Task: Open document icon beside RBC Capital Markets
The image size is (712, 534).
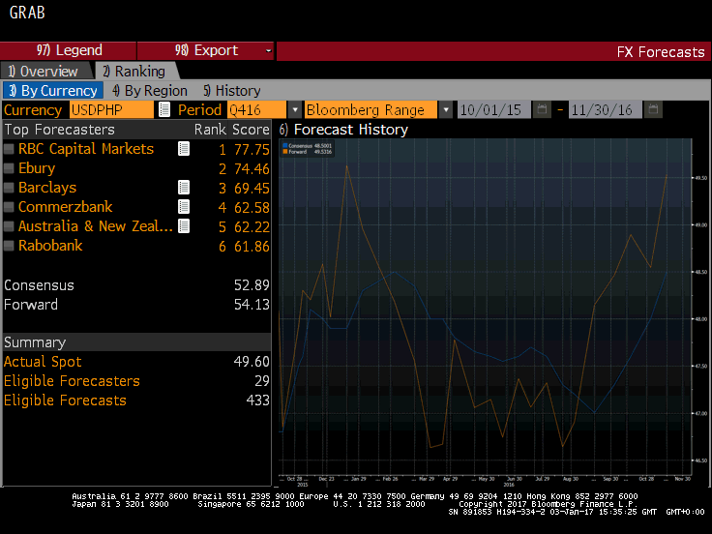Action: click(x=184, y=148)
